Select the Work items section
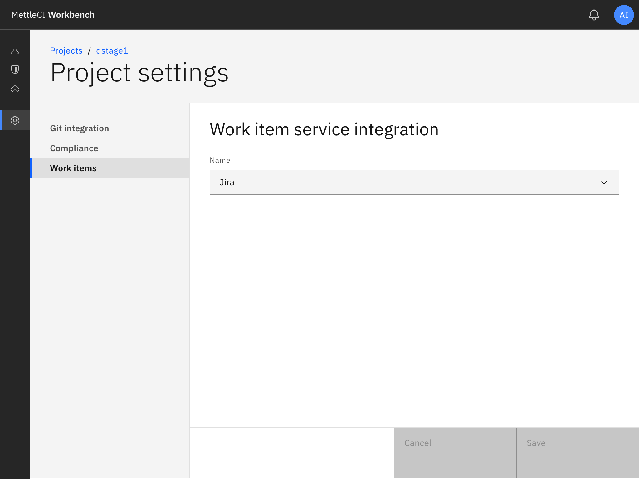The width and height of the screenshot is (639, 479). pos(73,168)
